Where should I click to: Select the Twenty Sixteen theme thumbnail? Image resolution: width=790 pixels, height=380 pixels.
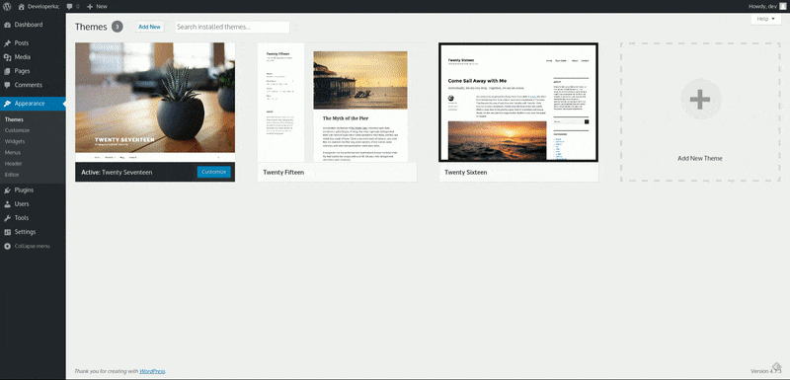pos(518,103)
